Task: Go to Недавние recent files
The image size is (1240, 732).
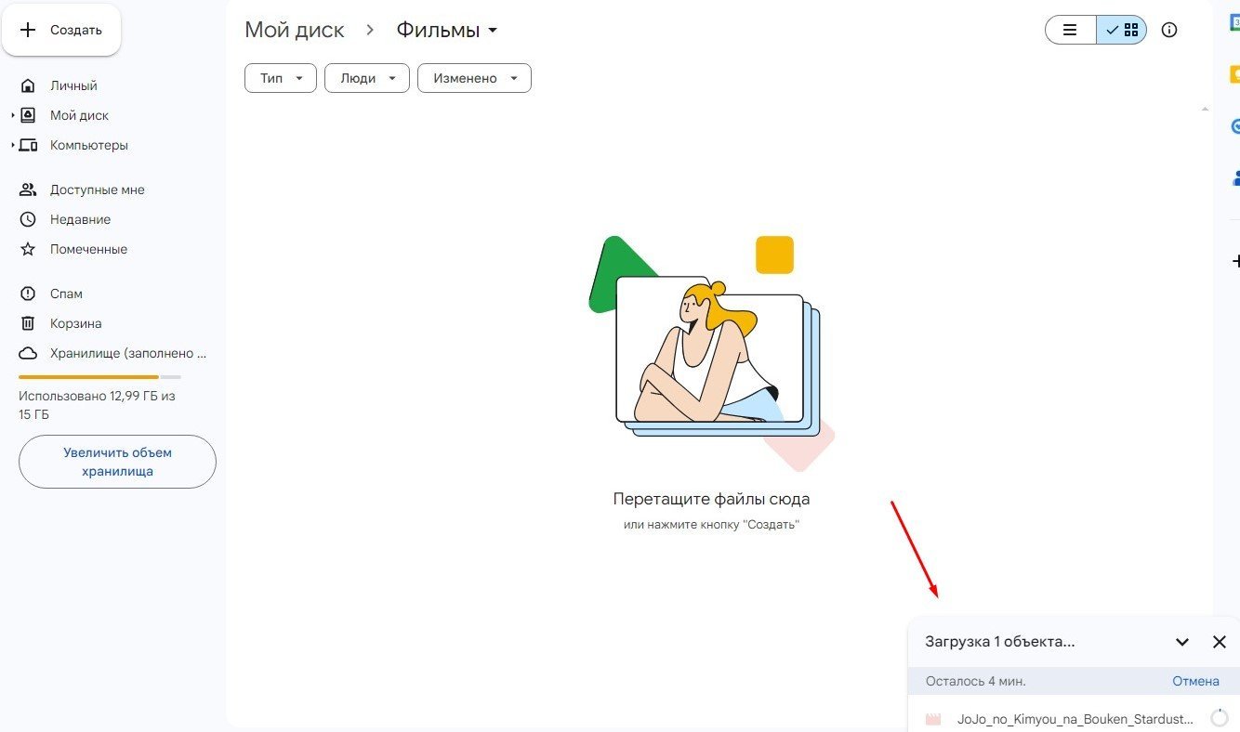Action: [80, 219]
